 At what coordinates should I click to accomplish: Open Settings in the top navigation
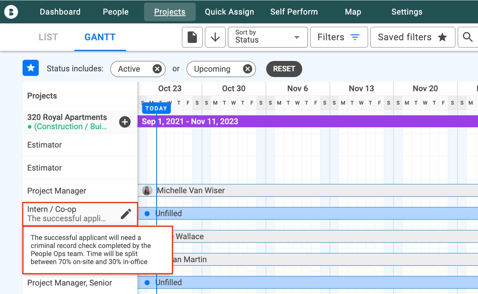(x=407, y=12)
